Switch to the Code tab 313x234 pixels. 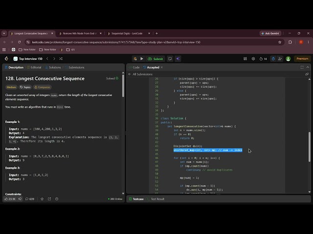(134, 67)
